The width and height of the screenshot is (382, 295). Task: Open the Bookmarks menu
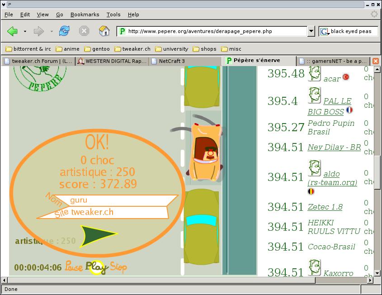[85, 14]
